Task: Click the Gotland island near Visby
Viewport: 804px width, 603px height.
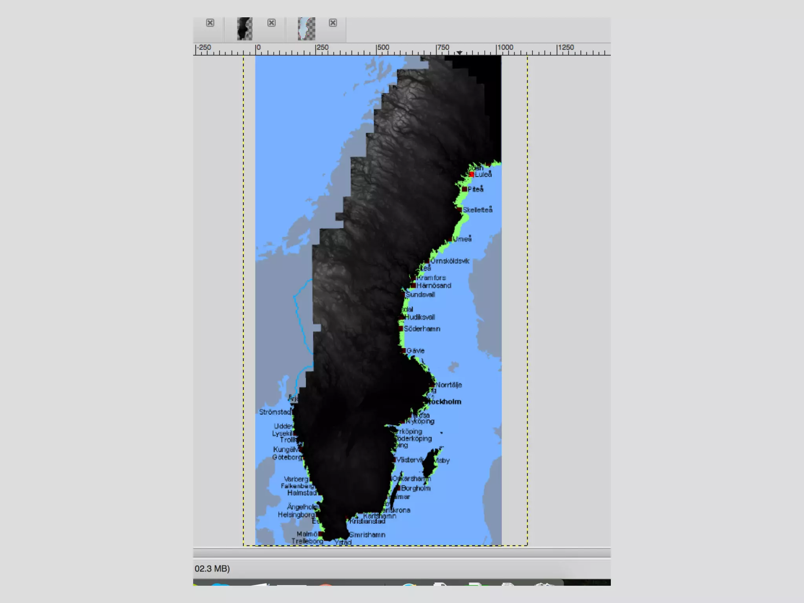Action: (429, 463)
